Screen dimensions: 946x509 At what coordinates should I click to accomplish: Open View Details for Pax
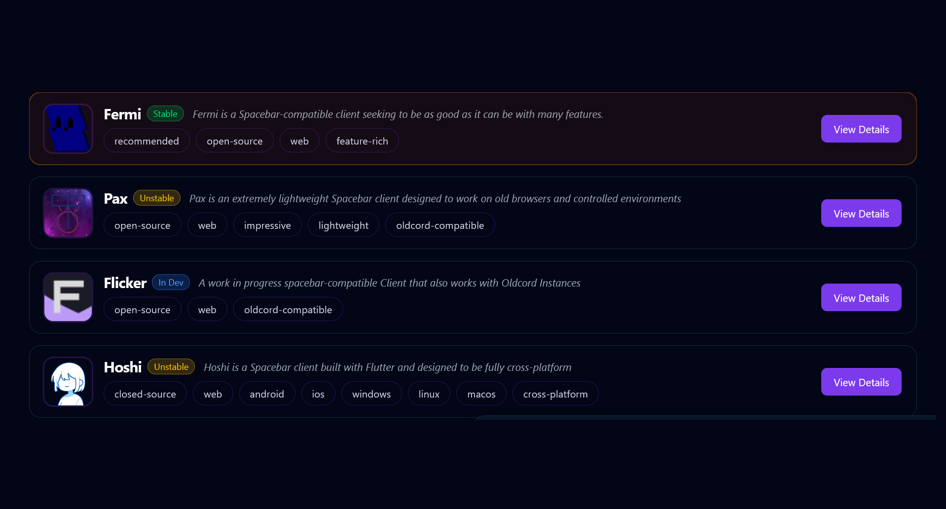click(x=861, y=214)
